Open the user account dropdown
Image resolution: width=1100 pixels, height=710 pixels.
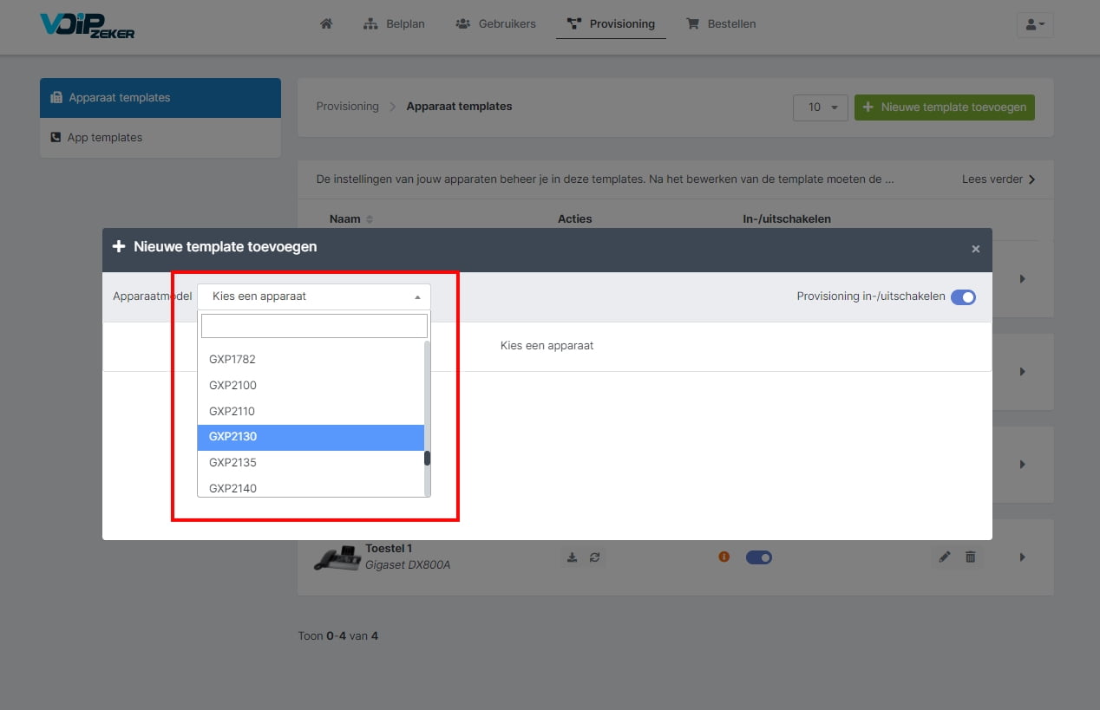click(x=1035, y=24)
